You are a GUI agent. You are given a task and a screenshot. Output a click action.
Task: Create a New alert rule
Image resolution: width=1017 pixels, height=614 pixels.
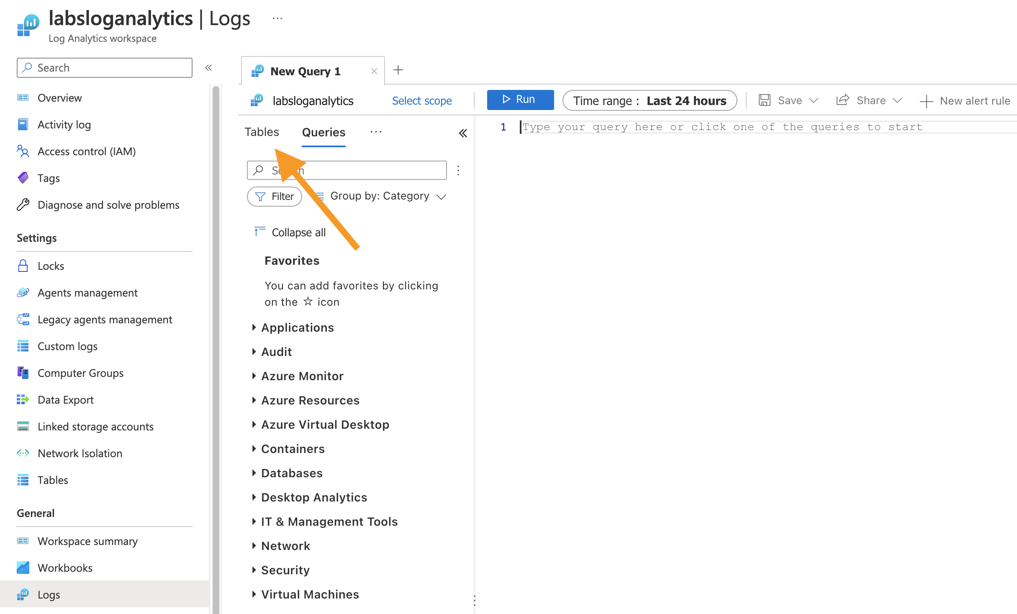coord(964,101)
